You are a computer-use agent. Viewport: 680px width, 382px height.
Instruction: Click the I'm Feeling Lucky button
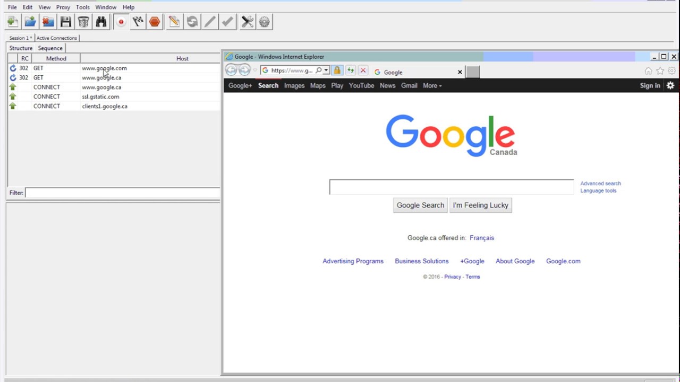click(481, 205)
